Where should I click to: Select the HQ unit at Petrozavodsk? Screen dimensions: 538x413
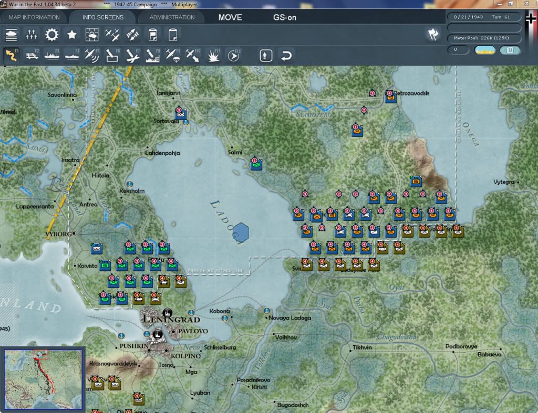pyautogui.click(x=390, y=97)
